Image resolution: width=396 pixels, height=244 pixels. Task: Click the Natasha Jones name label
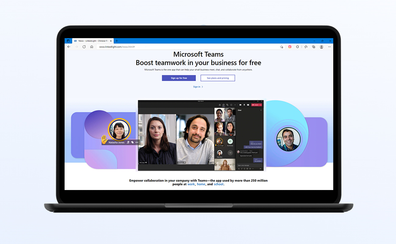click(116, 142)
